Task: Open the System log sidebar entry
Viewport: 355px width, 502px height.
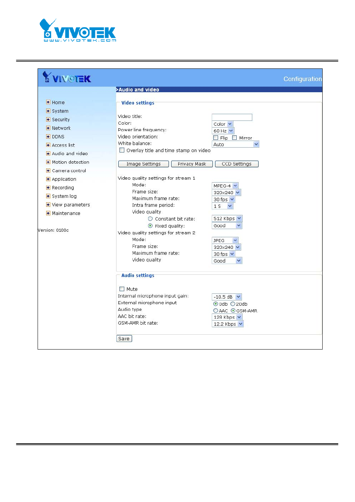Action: (64, 196)
